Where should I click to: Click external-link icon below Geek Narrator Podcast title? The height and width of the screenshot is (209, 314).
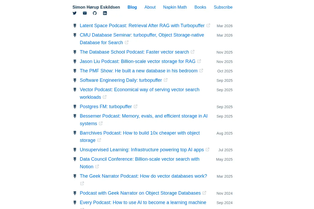[82, 183]
